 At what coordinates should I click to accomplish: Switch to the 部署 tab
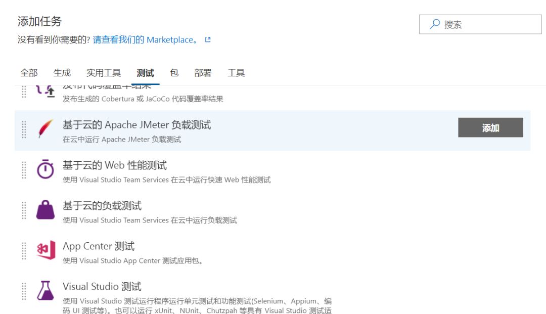(203, 73)
